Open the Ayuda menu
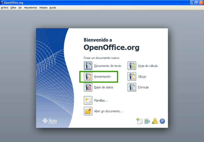The width and height of the screenshot is (204, 142). click(53, 8)
